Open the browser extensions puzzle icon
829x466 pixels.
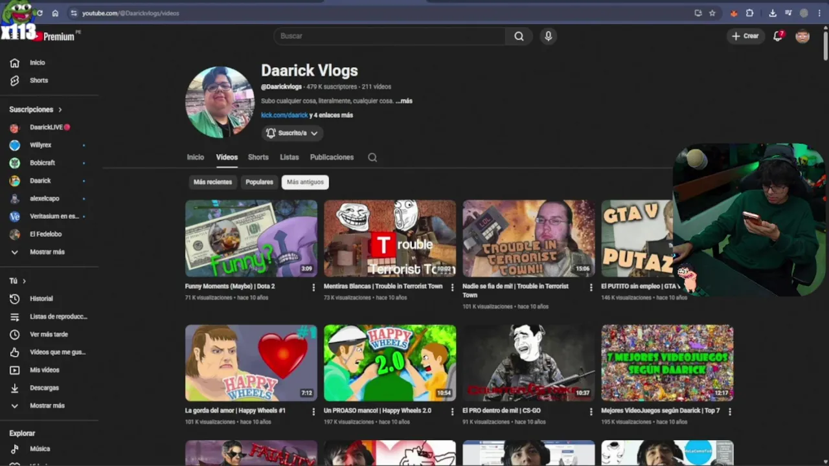click(750, 13)
